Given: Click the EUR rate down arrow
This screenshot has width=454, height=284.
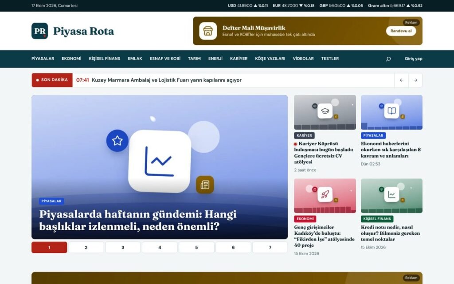Looking at the screenshot, I should pos(301,5).
